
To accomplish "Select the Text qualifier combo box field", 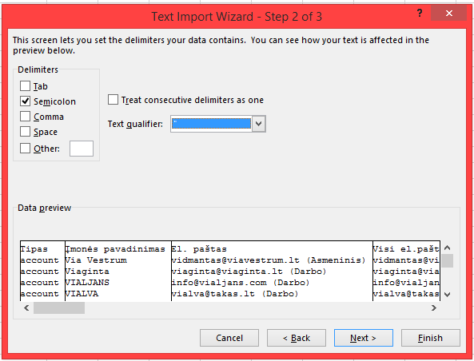I will tap(211, 124).
